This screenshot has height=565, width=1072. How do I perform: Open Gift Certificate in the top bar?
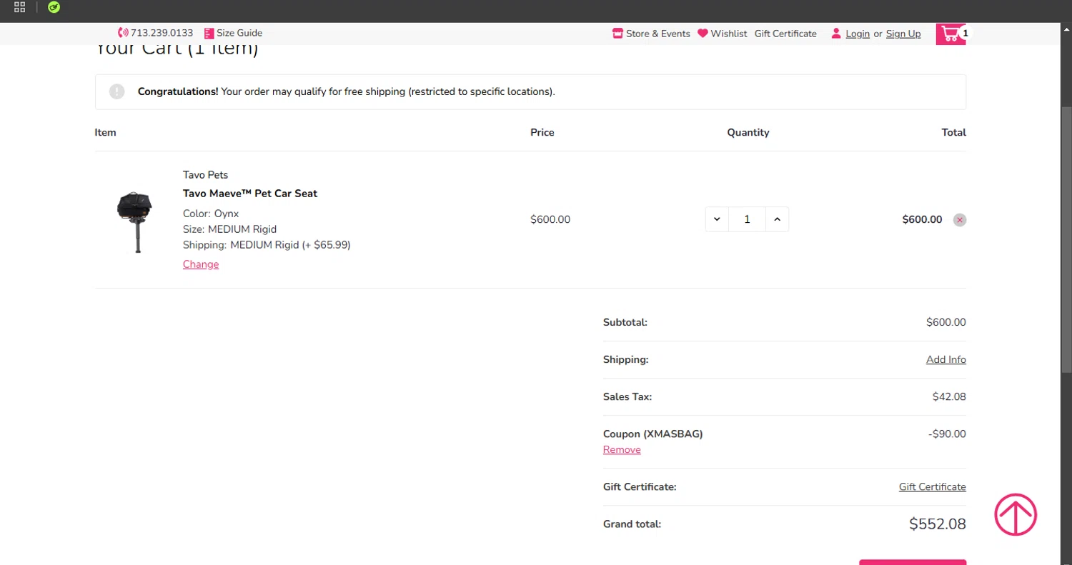tap(785, 34)
